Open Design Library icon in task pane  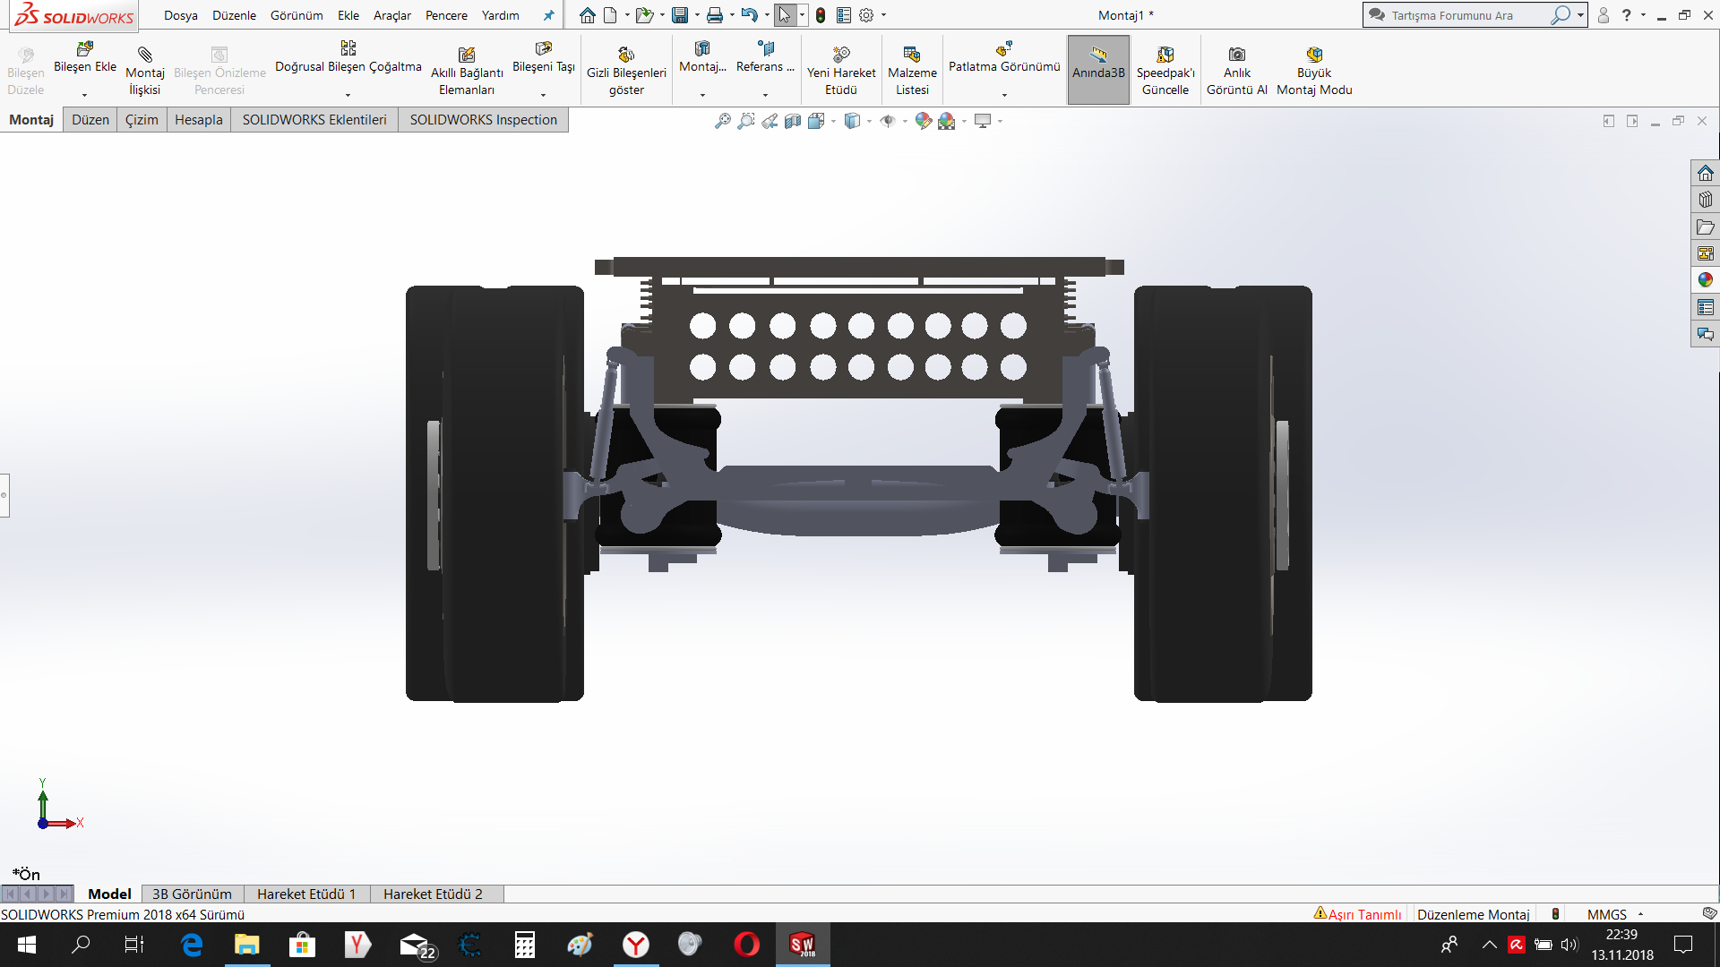[1706, 200]
